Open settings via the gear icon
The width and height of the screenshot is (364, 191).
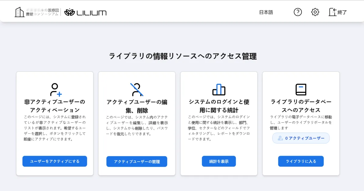pos(315,12)
